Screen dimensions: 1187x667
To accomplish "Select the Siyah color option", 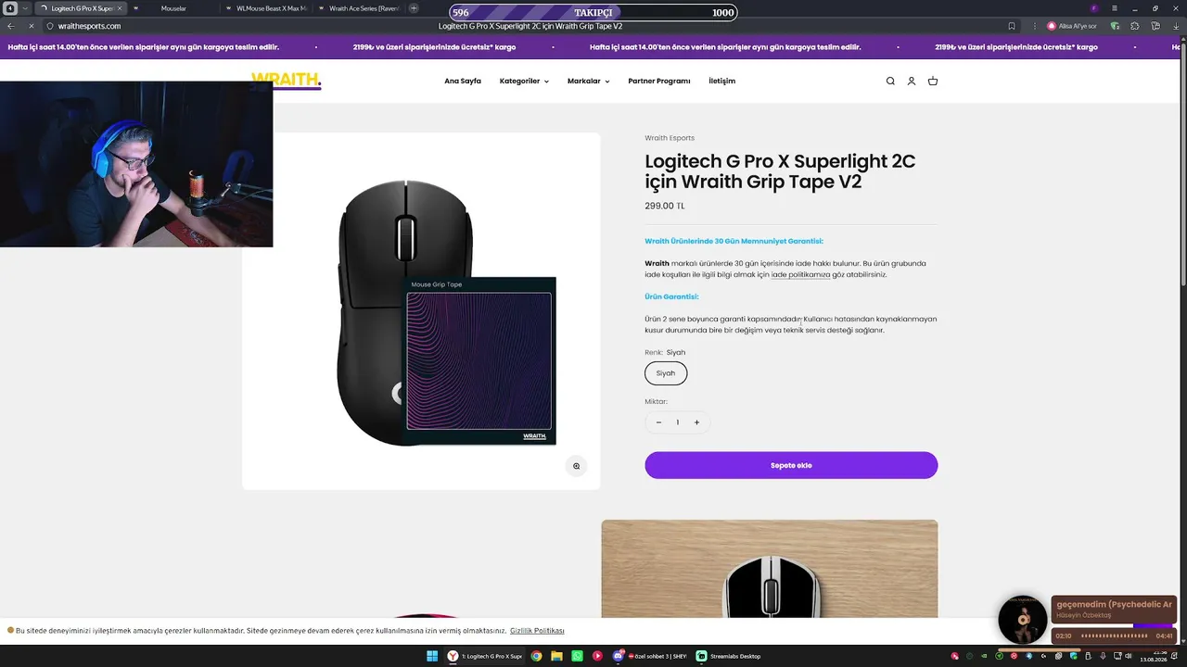I will (666, 373).
